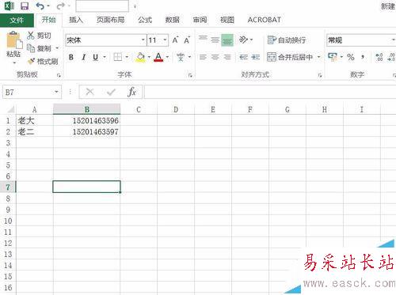Click the accounting number format icon
Image resolution: width=396 pixels, height=295 pixels.
(333, 57)
